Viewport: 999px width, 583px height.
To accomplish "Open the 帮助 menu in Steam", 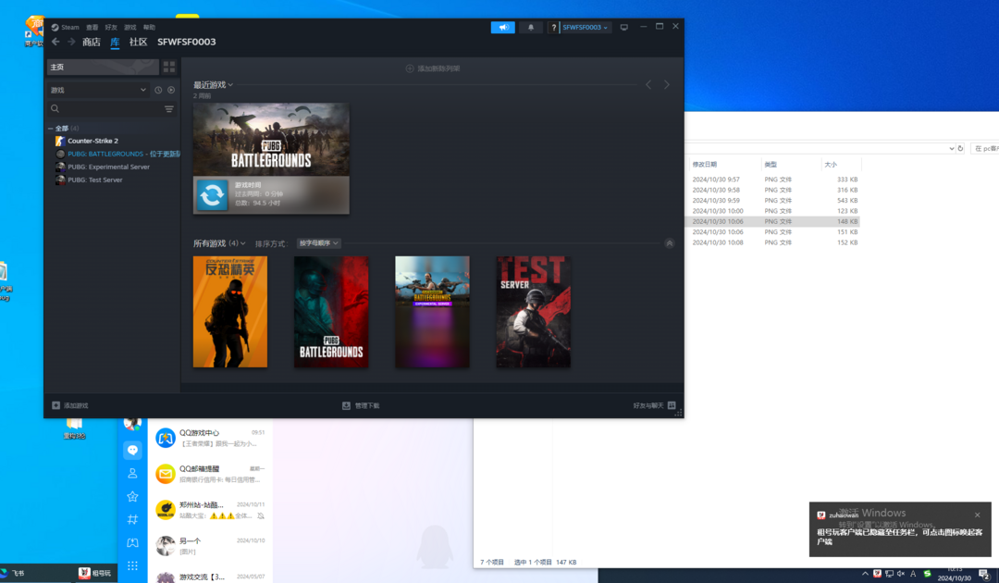I will 150,28.
